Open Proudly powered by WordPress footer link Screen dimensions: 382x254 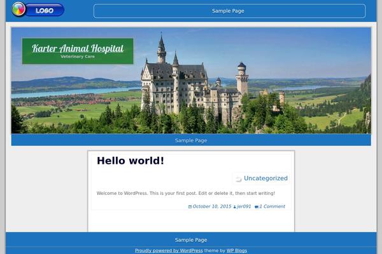169,250
